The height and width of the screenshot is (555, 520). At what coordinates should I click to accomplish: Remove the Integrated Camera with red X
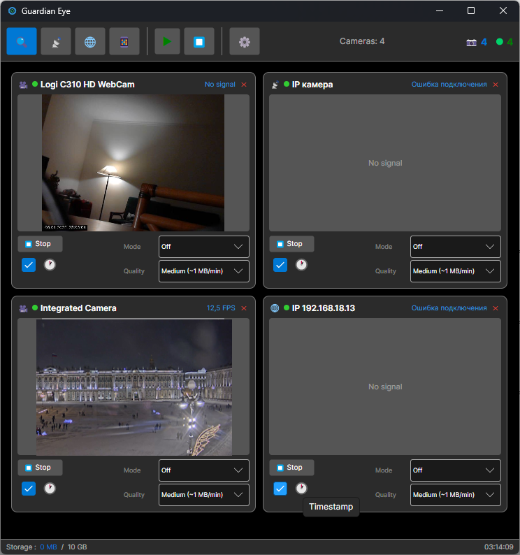coord(244,308)
